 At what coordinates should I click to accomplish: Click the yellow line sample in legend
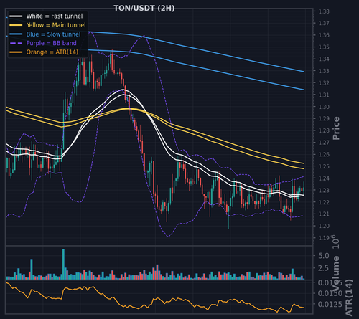[x=16, y=25]
